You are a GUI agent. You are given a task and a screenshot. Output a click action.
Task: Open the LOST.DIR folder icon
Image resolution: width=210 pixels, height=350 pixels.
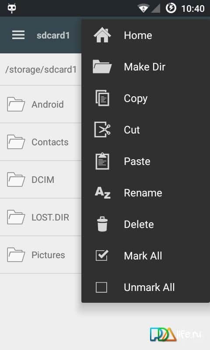(x=16, y=217)
